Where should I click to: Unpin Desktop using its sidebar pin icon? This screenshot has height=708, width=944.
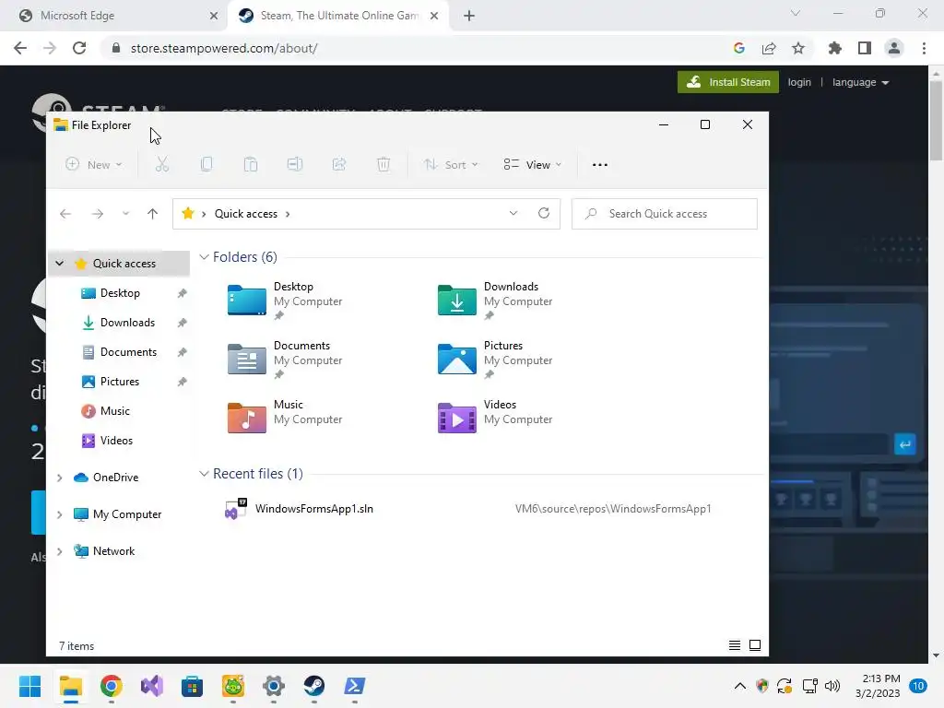(182, 293)
